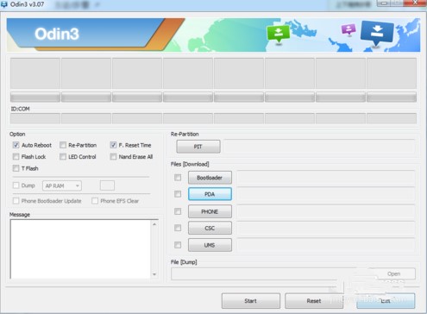Click the green download icon in banner
This screenshot has width=427, height=314.
(x=278, y=34)
